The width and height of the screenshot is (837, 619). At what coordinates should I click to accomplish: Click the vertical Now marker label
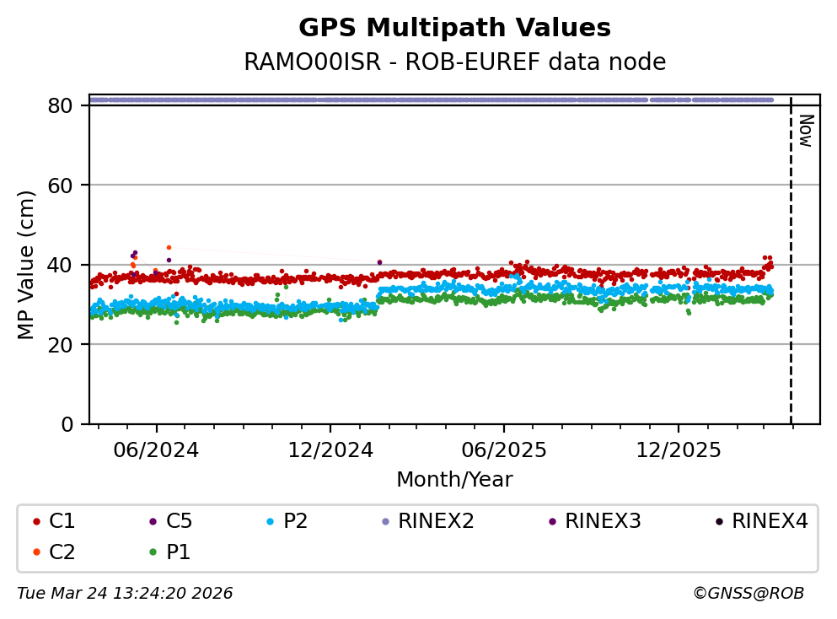pos(805,131)
